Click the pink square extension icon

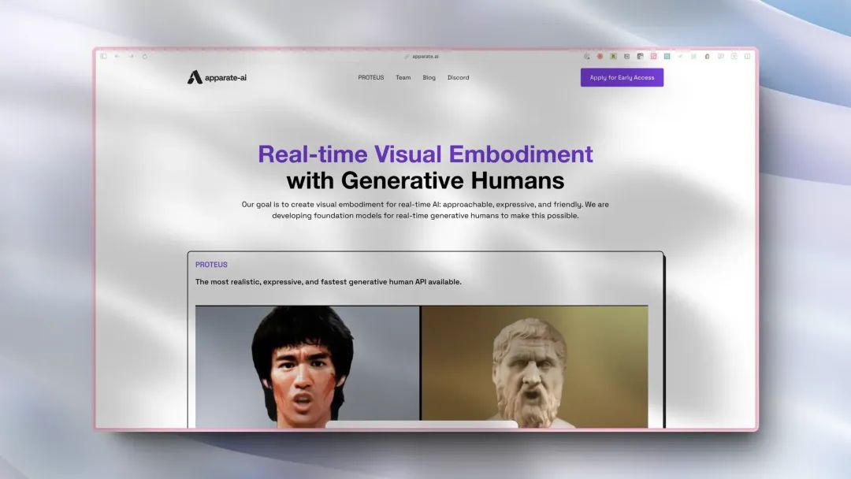pyautogui.click(x=653, y=57)
